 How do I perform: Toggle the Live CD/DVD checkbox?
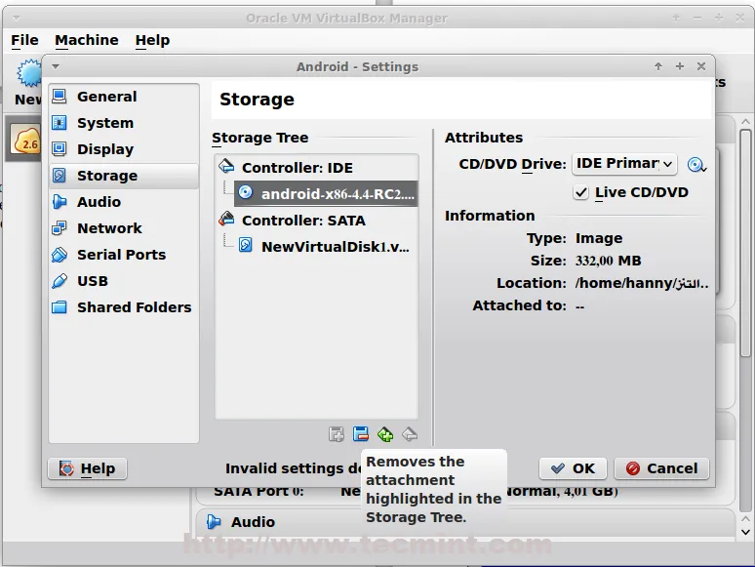[581, 192]
